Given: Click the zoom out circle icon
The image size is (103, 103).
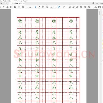Looking at the screenshot, I should coord(43,7).
